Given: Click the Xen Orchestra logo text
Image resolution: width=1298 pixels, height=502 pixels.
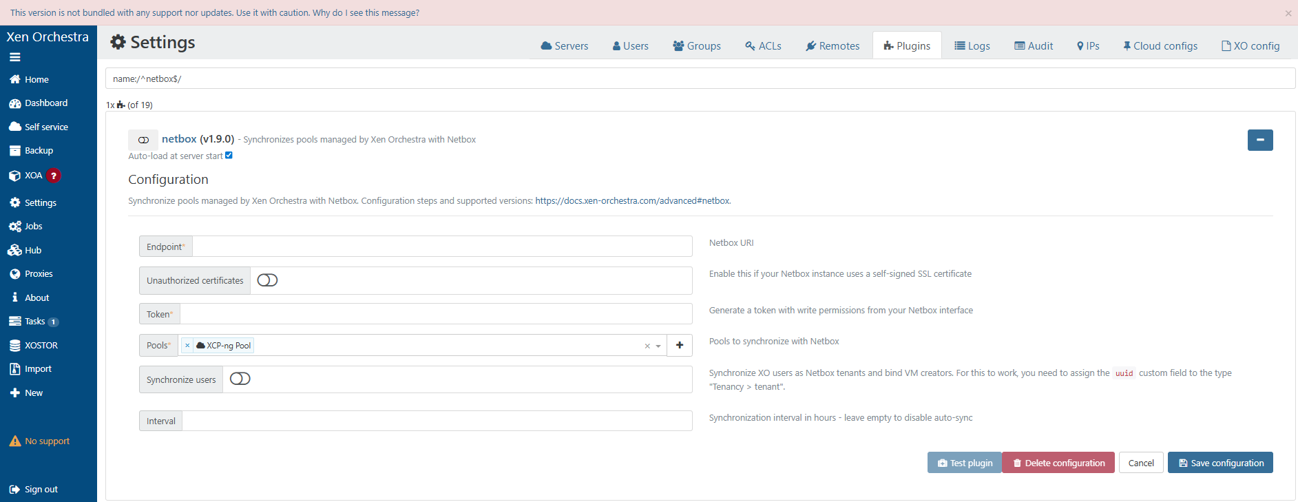Looking at the screenshot, I should (x=48, y=37).
